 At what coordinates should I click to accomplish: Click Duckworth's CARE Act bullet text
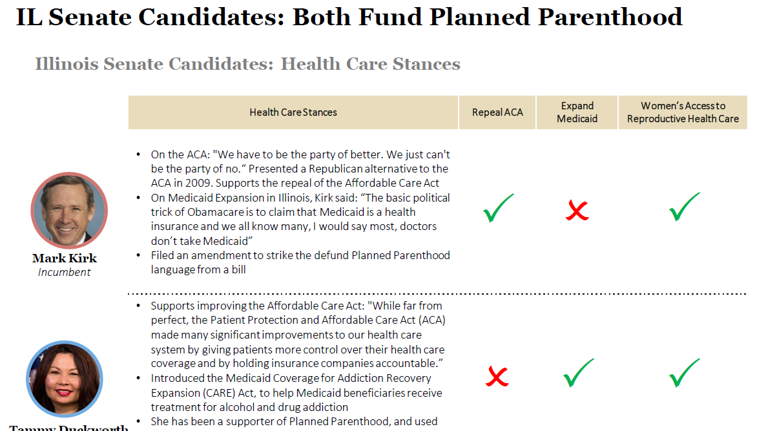[297, 392]
